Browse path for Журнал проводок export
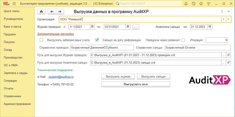This screenshot has width=235, height=117. point(223,55)
